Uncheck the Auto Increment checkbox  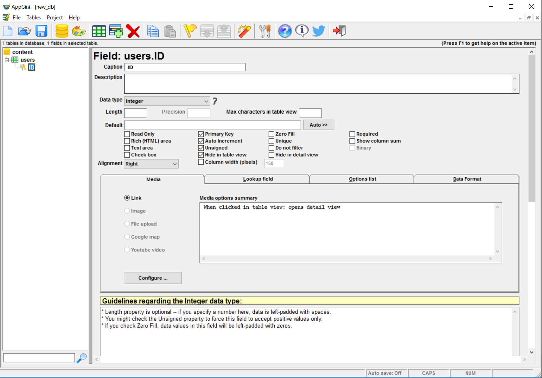[x=201, y=141]
